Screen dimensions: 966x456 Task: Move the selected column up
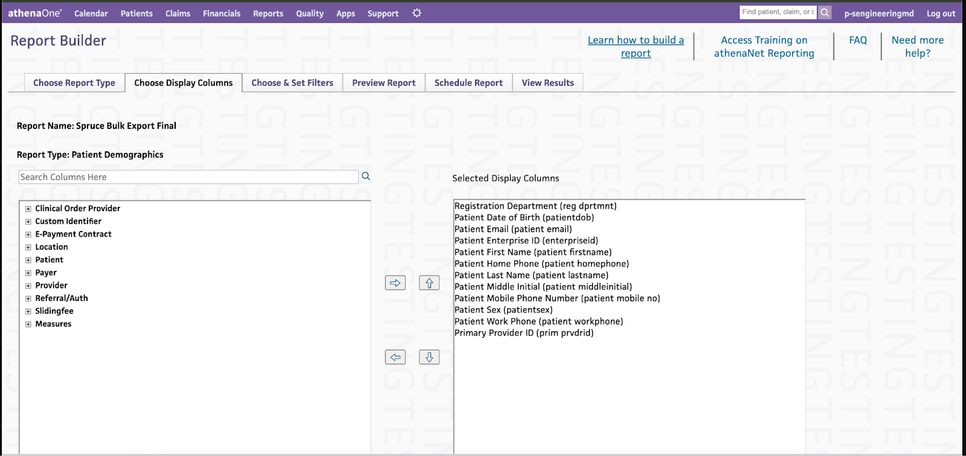point(429,283)
